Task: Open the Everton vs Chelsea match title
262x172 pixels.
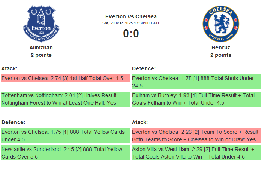Action: (x=131, y=16)
